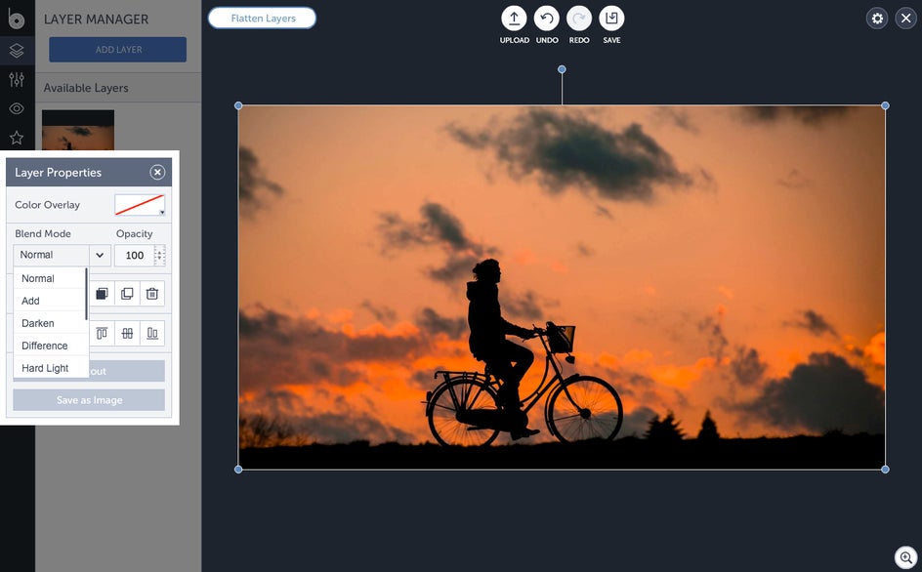
Task: Choose Difference blend mode
Action: 50,346
